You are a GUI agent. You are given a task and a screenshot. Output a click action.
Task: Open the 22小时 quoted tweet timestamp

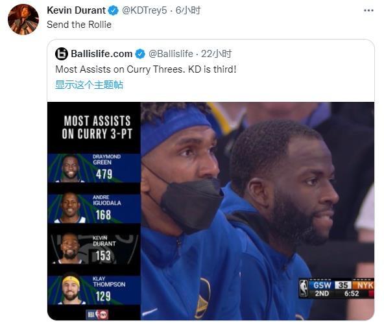216,54
